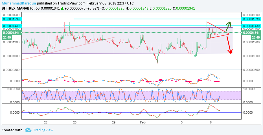Screen dimensions: 263x135
Task: Click the green up-triangle change indicator in the header
Action: click(62, 8)
